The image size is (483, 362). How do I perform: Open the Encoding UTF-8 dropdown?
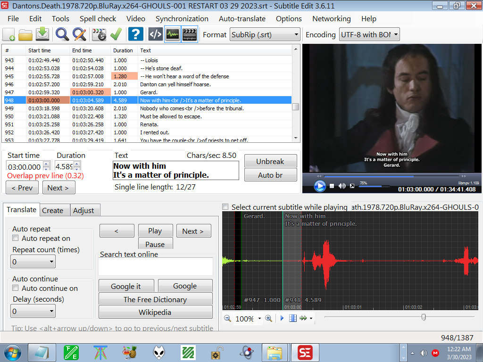click(x=369, y=34)
